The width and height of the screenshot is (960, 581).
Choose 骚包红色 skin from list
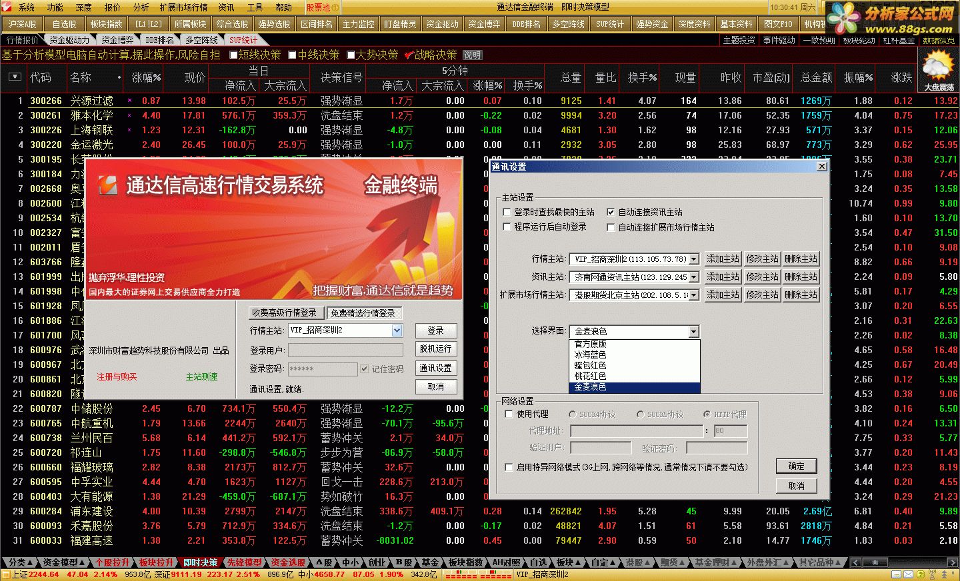635,365
